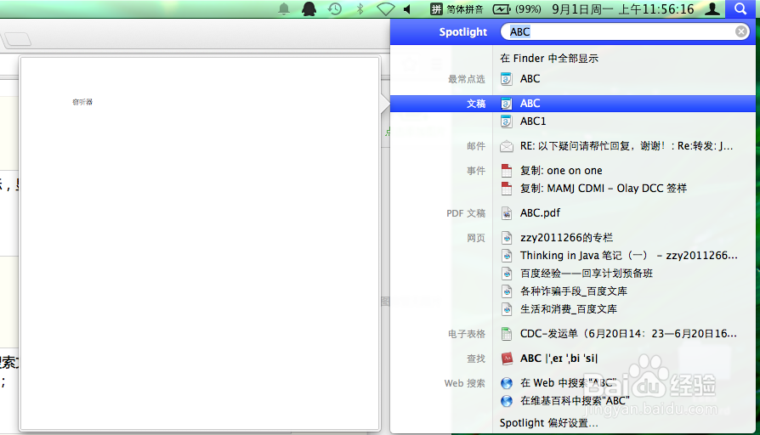Click the dictionary icon beside the ABC definition
The width and height of the screenshot is (760, 435).
507,359
